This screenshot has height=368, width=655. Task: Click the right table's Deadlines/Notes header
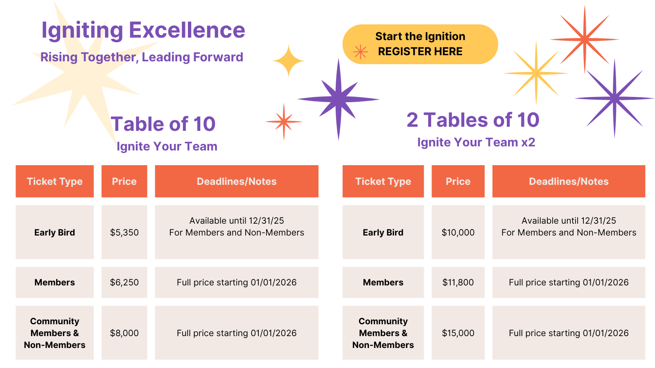(569, 181)
